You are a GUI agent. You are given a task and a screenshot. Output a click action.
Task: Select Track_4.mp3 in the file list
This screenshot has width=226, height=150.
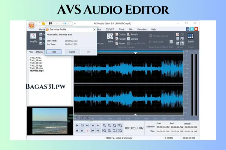click(x=35, y=57)
